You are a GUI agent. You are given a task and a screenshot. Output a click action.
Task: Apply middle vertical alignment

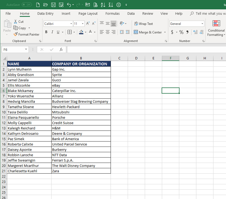click(107, 23)
